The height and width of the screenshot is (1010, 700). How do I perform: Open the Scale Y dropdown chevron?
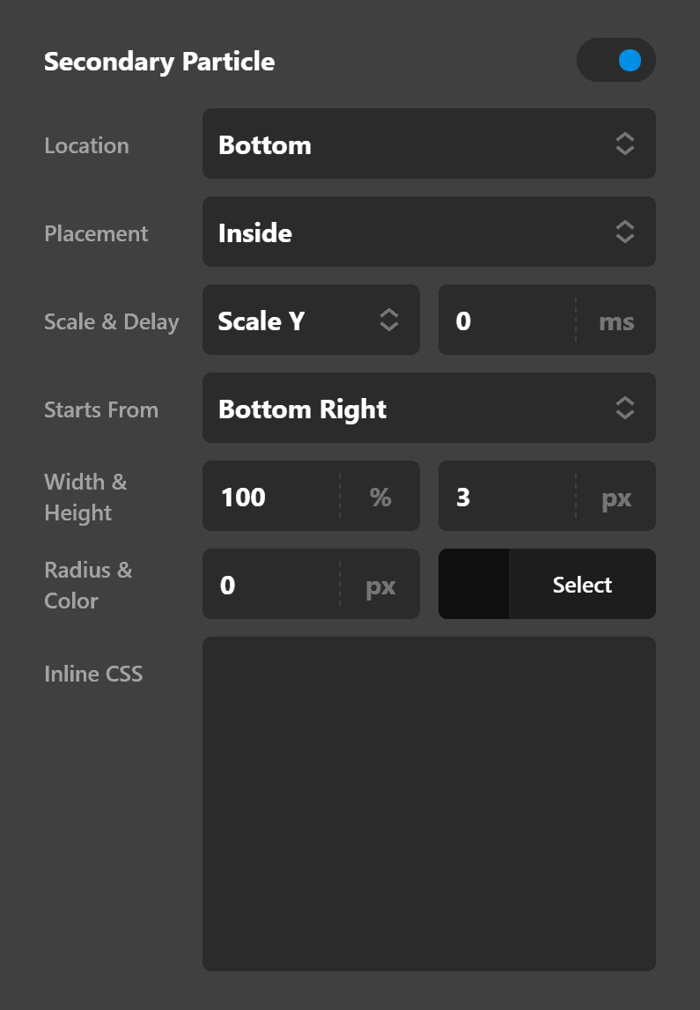(x=388, y=320)
